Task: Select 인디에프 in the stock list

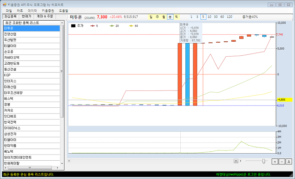Action: click(x=31, y=116)
